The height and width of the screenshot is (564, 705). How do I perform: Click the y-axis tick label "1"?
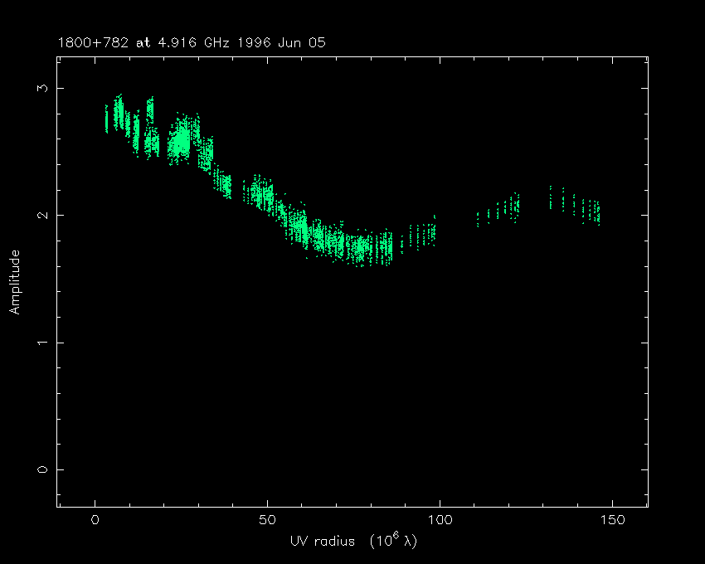coord(43,343)
